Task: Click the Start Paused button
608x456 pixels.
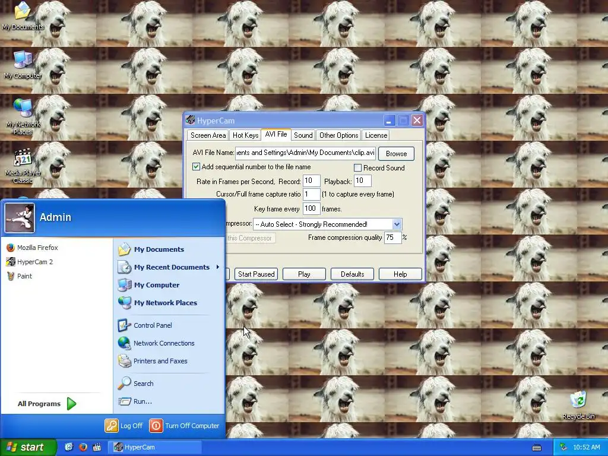Action: 256,274
